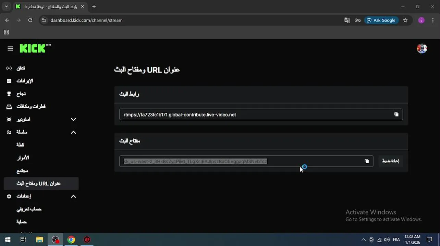The height and width of the screenshot is (246, 440).
Task: Close the Kick dashboard tab
Action: tap(82, 6)
